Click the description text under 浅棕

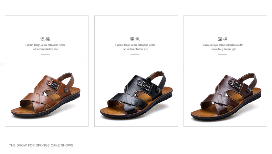45,47
